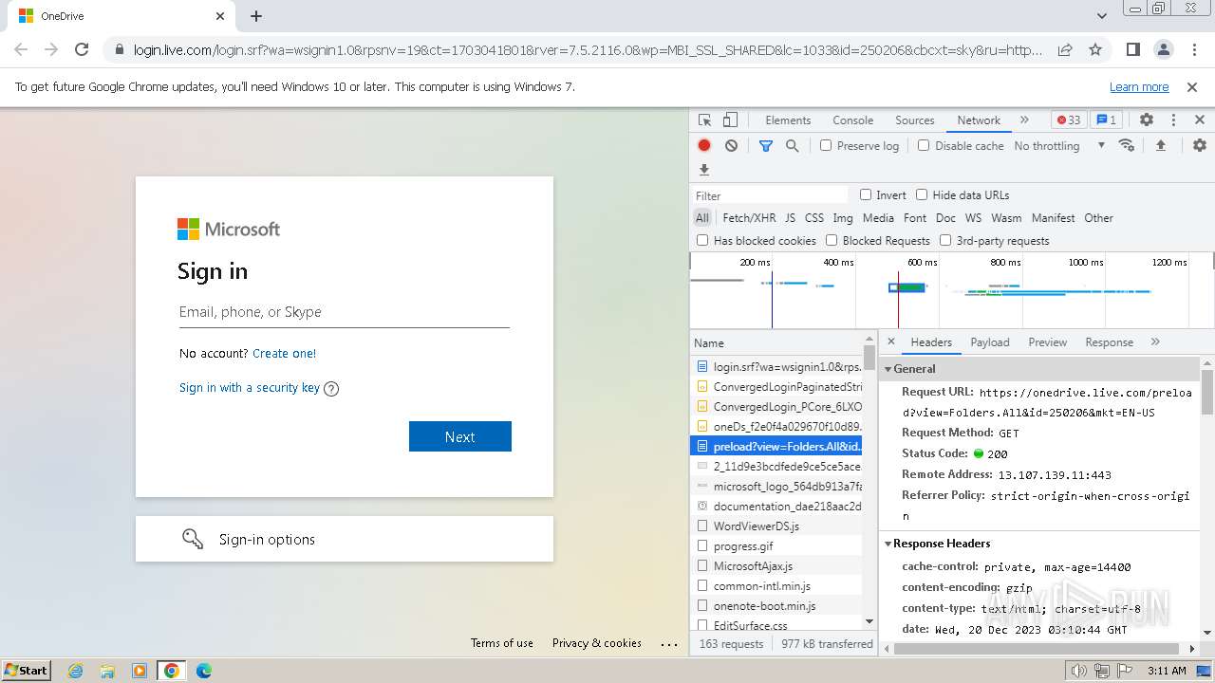Enable Preserve log checkbox
The image size is (1215, 683).
826,145
